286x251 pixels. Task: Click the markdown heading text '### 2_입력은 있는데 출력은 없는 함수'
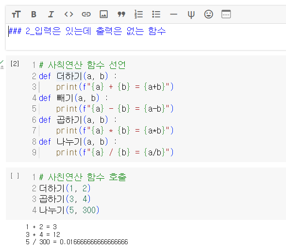coord(87,31)
